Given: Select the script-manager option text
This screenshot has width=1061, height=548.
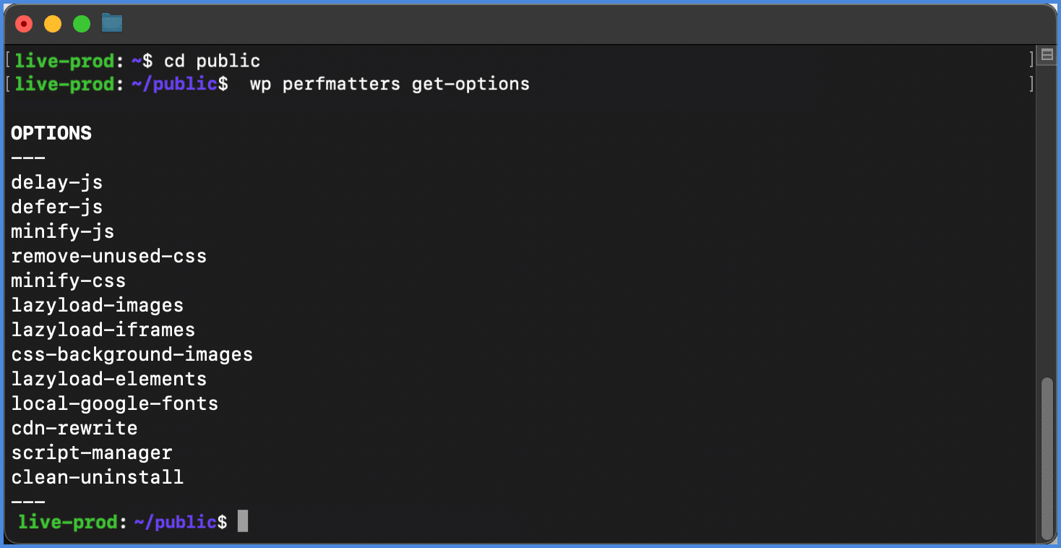Looking at the screenshot, I should [91, 453].
